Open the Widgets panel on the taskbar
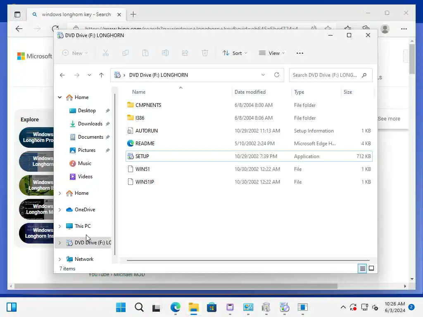423x317 pixels. tap(11, 307)
